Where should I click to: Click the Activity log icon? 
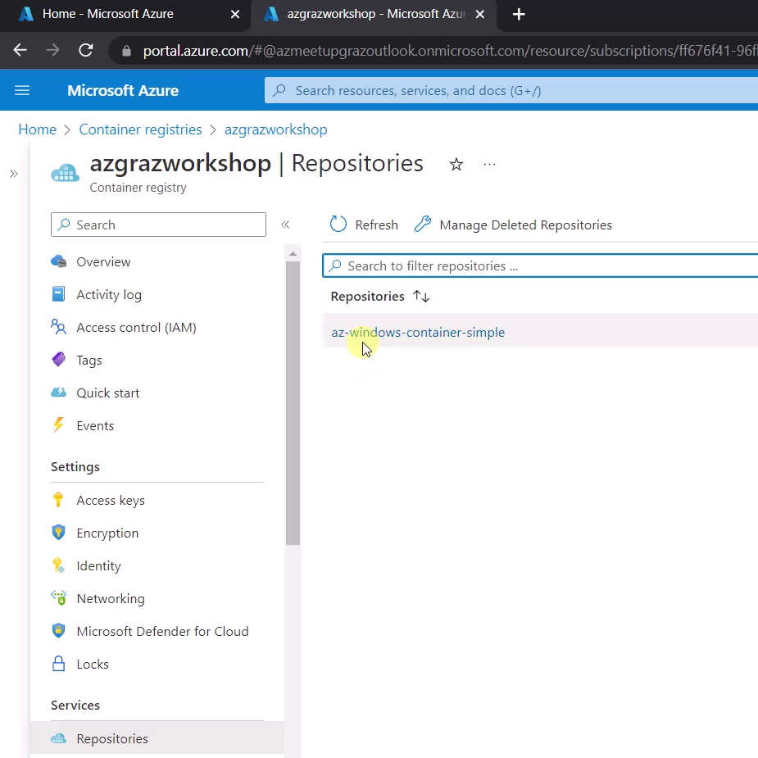click(58, 294)
